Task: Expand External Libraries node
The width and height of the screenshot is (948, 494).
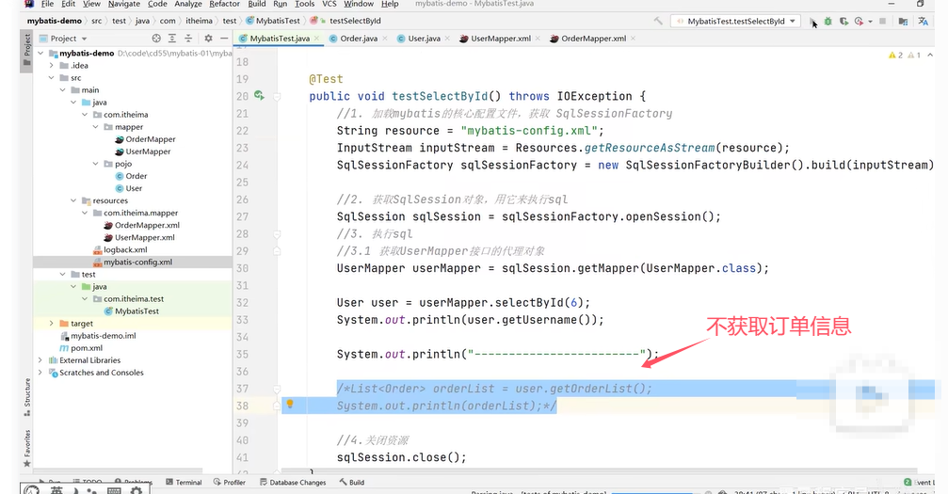Action: [x=40, y=360]
